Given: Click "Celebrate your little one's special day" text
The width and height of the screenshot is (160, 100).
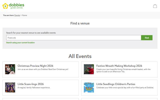Looking at the screenshot, I should [x=125, y=87].
